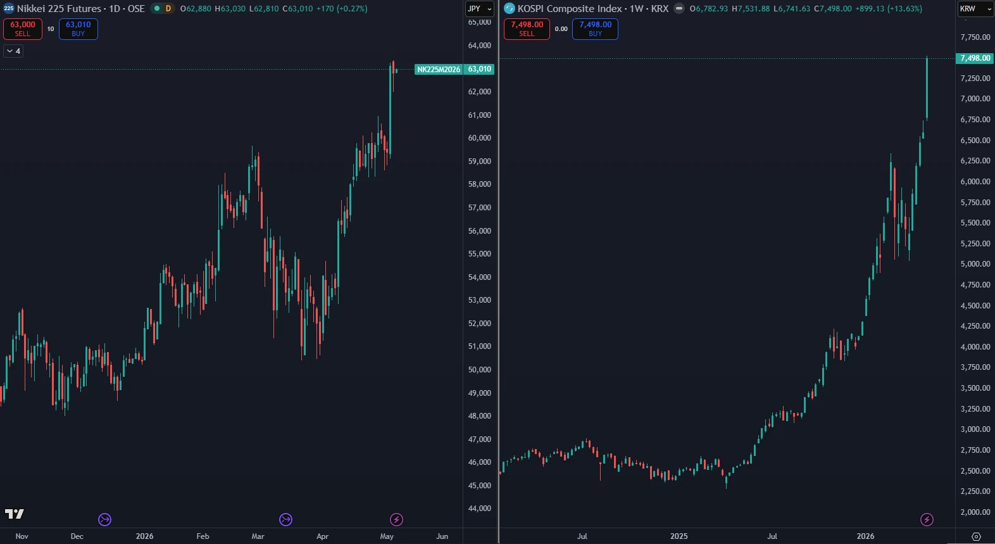This screenshot has width=995, height=544.
Task: Click the 2026 label on KOSPI time axis
Action: pos(866,536)
